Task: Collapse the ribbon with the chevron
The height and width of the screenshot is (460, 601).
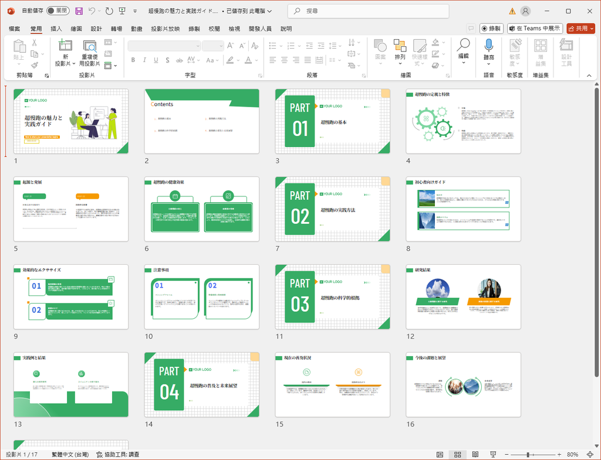Action: (x=589, y=75)
